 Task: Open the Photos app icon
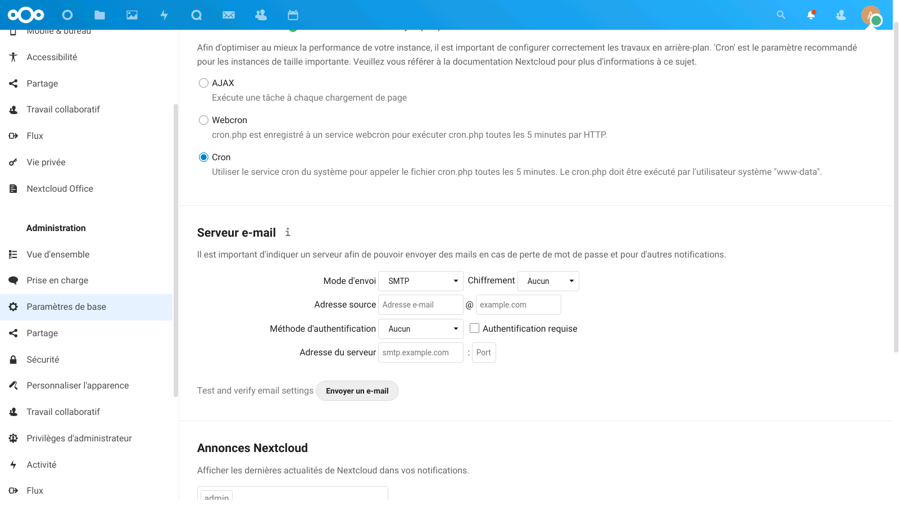point(132,15)
